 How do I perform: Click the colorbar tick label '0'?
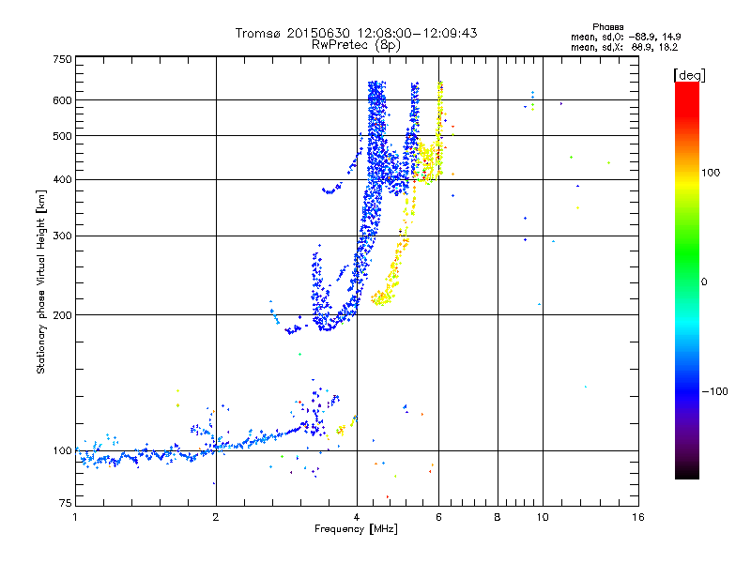click(x=703, y=281)
